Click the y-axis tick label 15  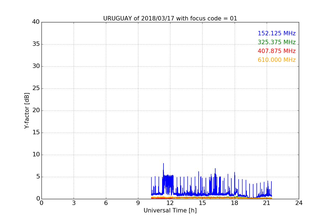[x=36, y=133]
